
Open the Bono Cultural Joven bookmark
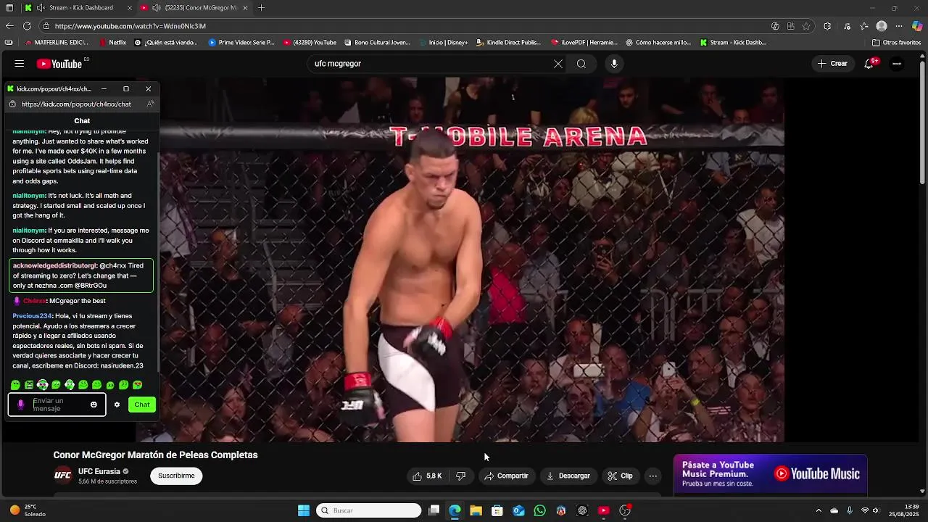(377, 43)
